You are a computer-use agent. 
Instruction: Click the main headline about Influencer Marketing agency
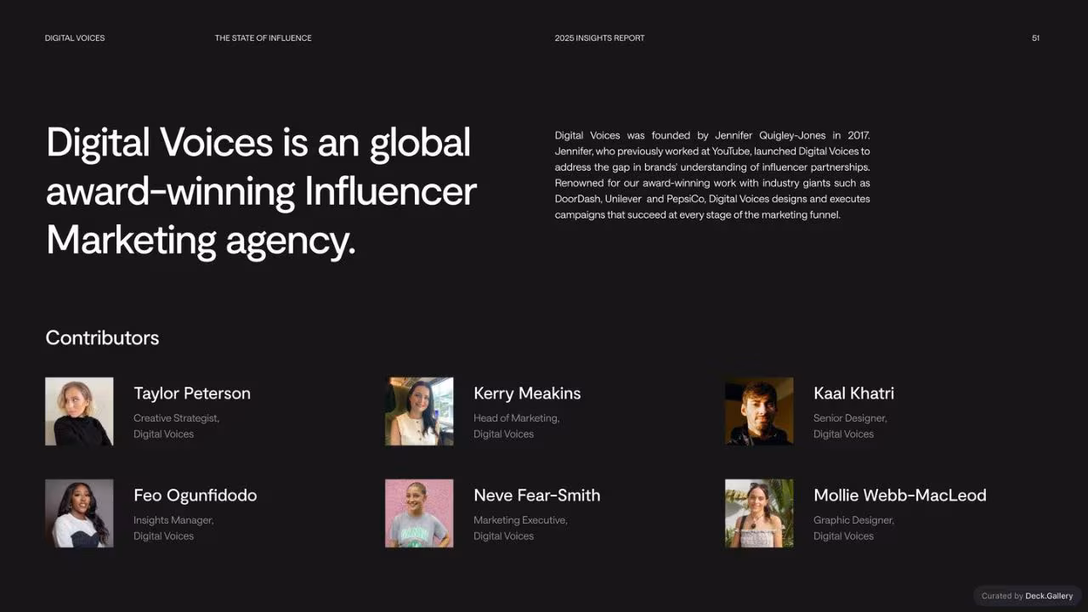coord(261,191)
